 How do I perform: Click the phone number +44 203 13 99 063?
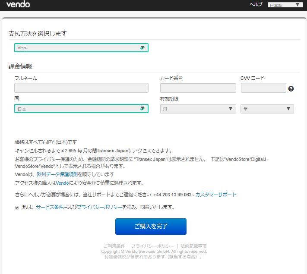[x=172, y=195]
